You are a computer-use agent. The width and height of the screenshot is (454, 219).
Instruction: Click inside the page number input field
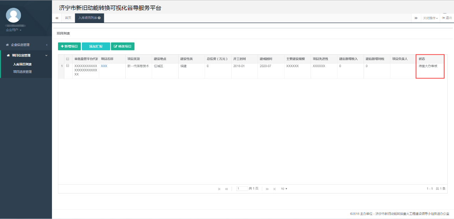(x=242, y=188)
